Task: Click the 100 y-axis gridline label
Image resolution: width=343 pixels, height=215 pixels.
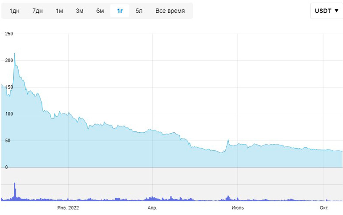Action: click(9, 114)
